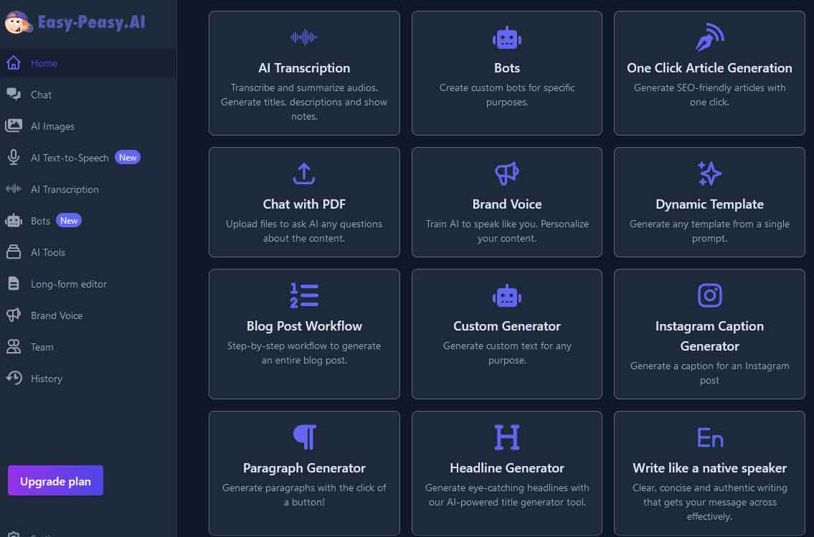814x537 pixels.
Task: Open Long-form editor in the sidebar
Action: (69, 285)
